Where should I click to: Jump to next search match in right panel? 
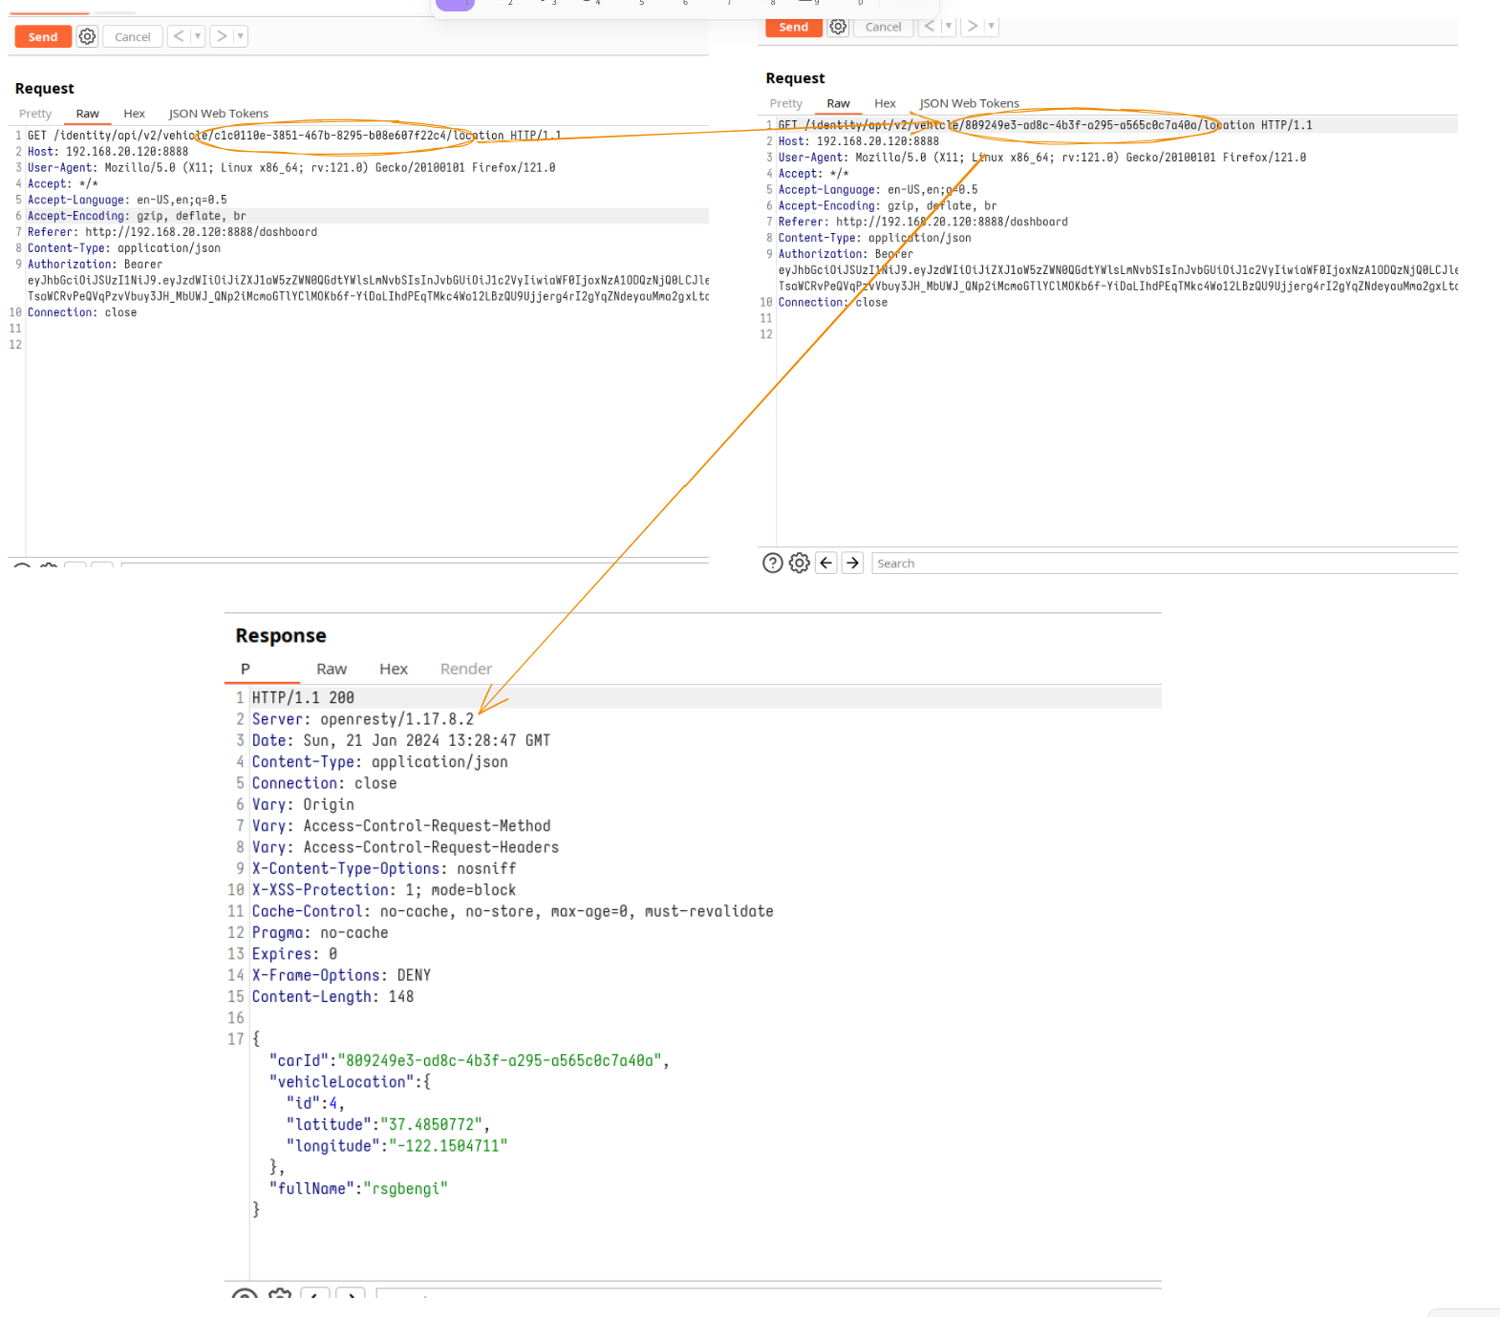(853, 563)
